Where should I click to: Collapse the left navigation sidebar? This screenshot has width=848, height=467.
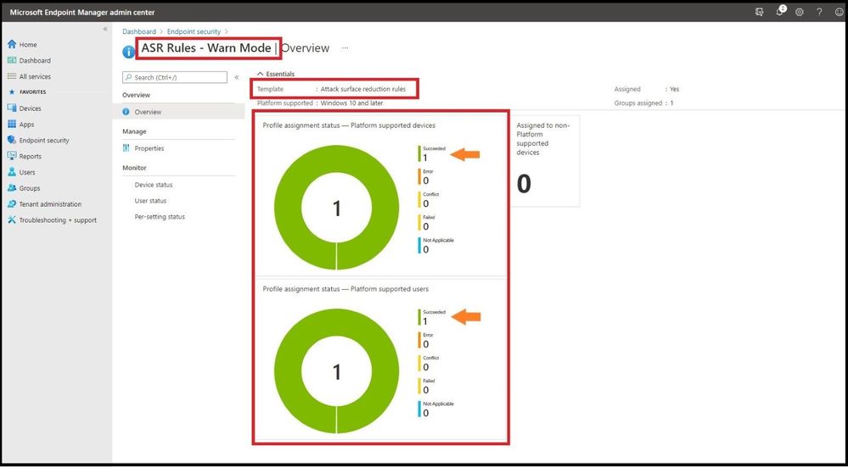click(x=105, y=29)
